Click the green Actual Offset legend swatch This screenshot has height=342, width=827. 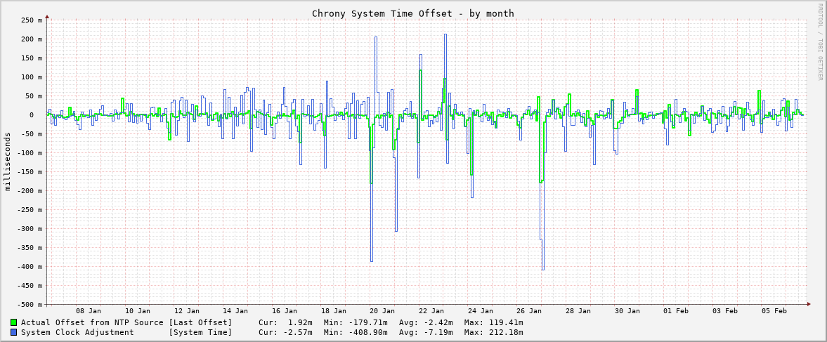[14, 322]
